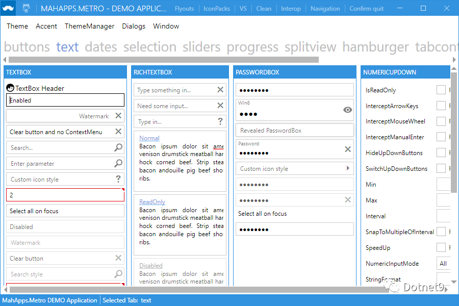Toggle HideUpDownButtons checkbox

pos(441,152)
